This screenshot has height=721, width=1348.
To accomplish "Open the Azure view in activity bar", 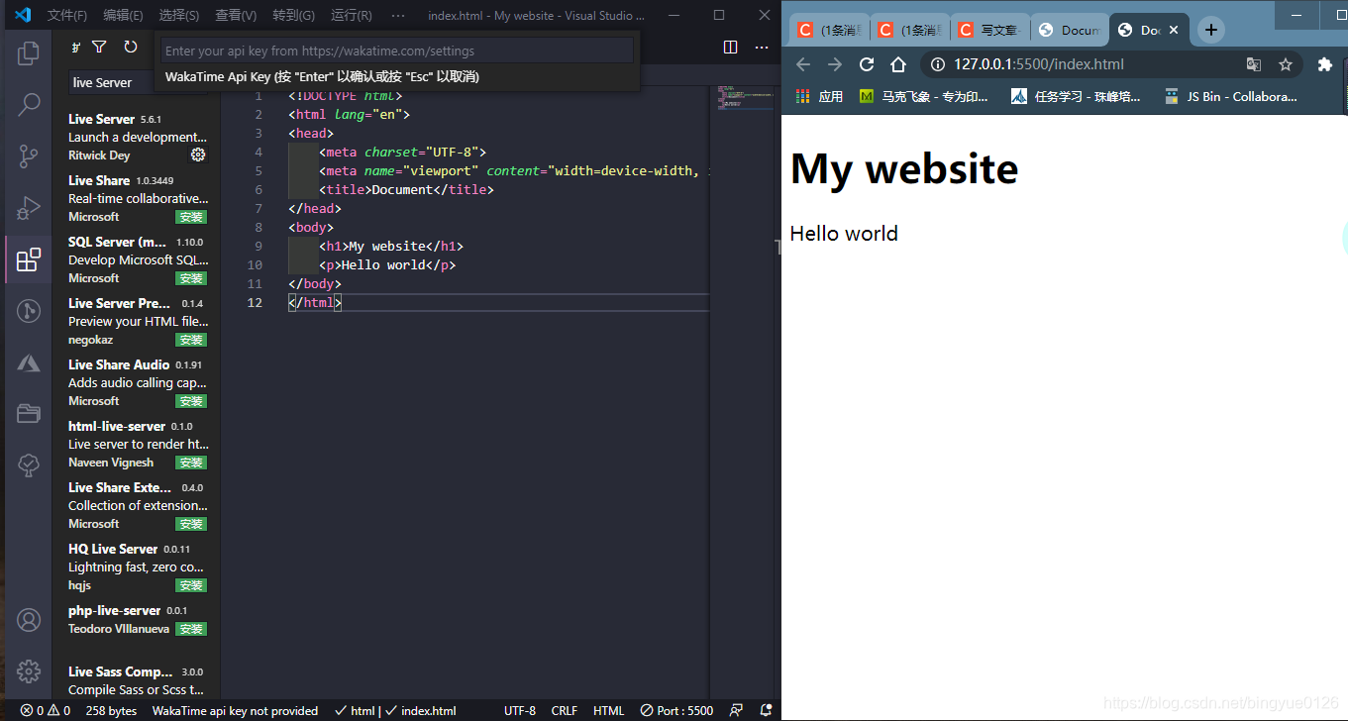I will pos(29,362).
